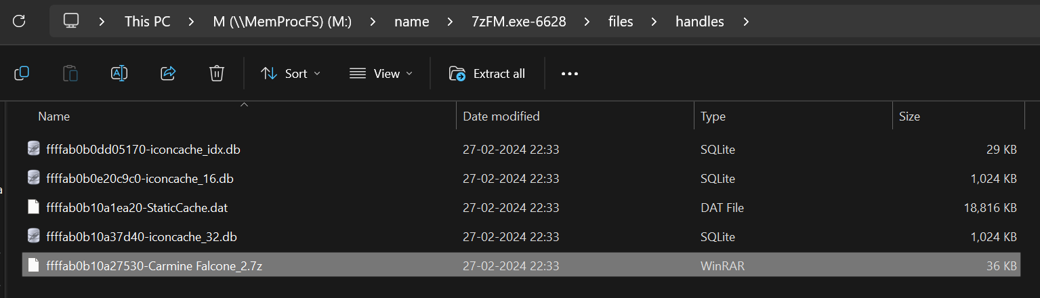1040x298 pixels.
Task: Sort by the Name column header
Action: point(54,116)
